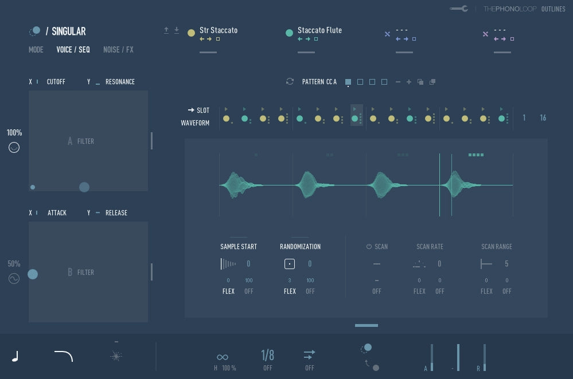Open the Str Staccato sample name
Screen dimensions: 573x379
tap(218, 30)
